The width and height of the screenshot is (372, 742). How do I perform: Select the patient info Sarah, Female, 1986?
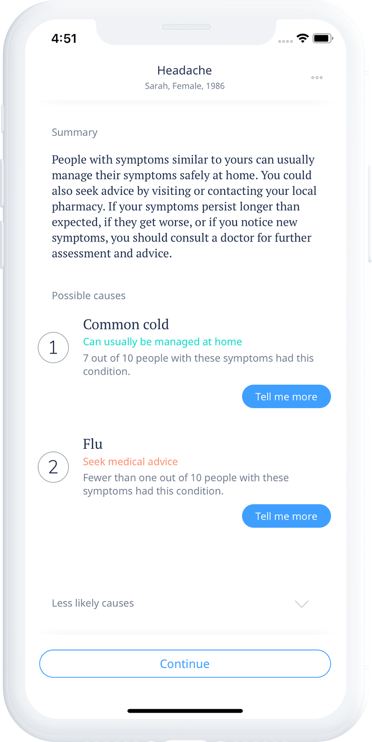tap(184, 86)
